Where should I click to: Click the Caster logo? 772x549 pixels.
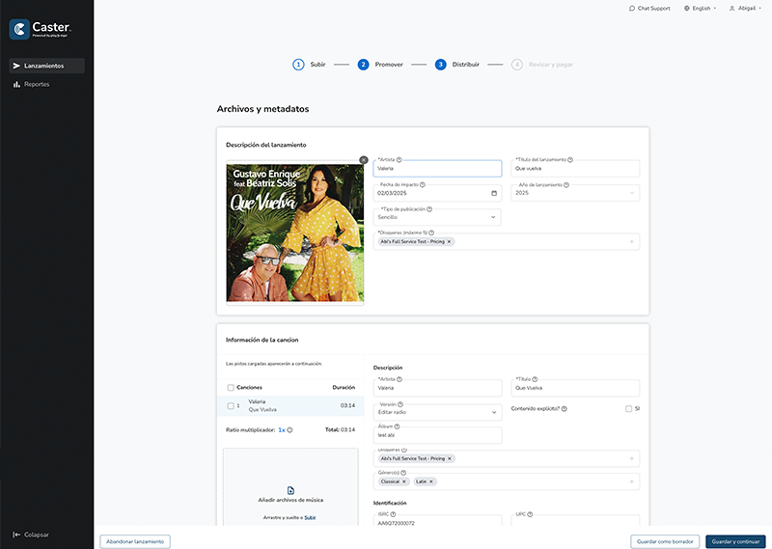[x=41, y=30]
